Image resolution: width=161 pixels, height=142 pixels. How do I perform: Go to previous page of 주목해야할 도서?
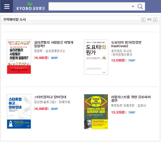pyautogui.click(x=143, y=20)
